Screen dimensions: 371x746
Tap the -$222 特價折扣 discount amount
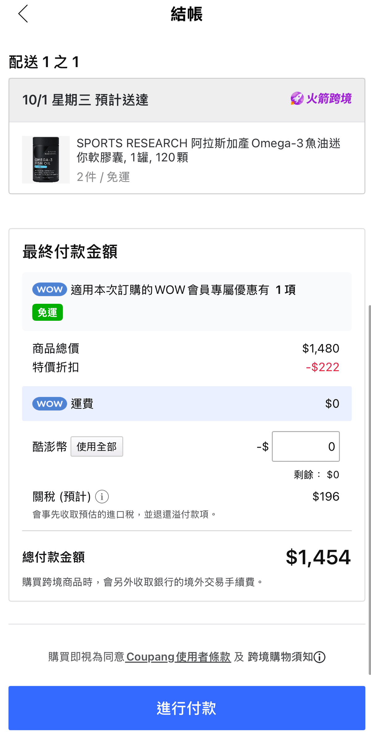[322, 367]
